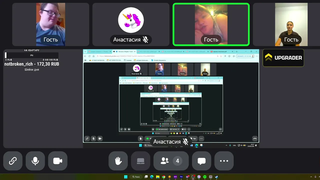Open the история материалы bookmark
Image resolution: width=320 pixels, height=180 pixels.
[x=97, y=60]
